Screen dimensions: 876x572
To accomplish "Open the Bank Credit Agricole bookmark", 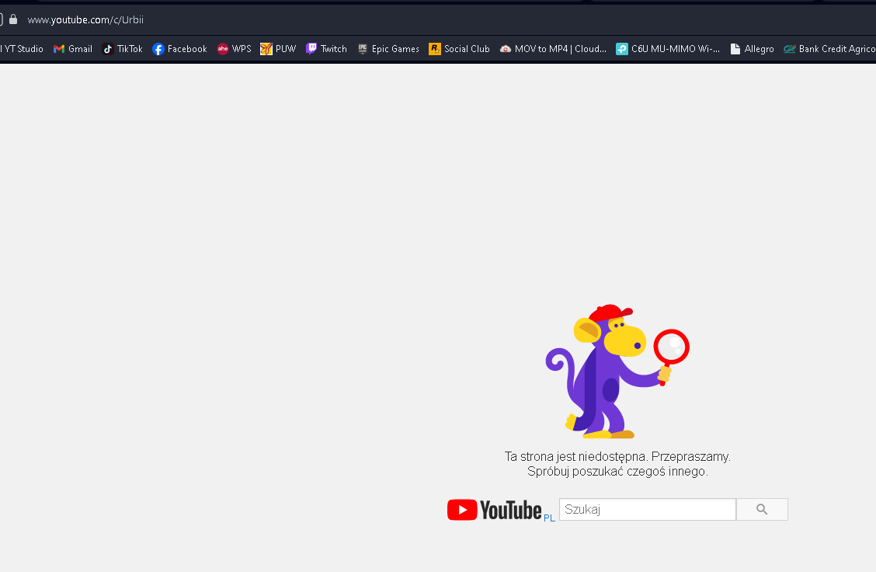I will tap(829, 49).
